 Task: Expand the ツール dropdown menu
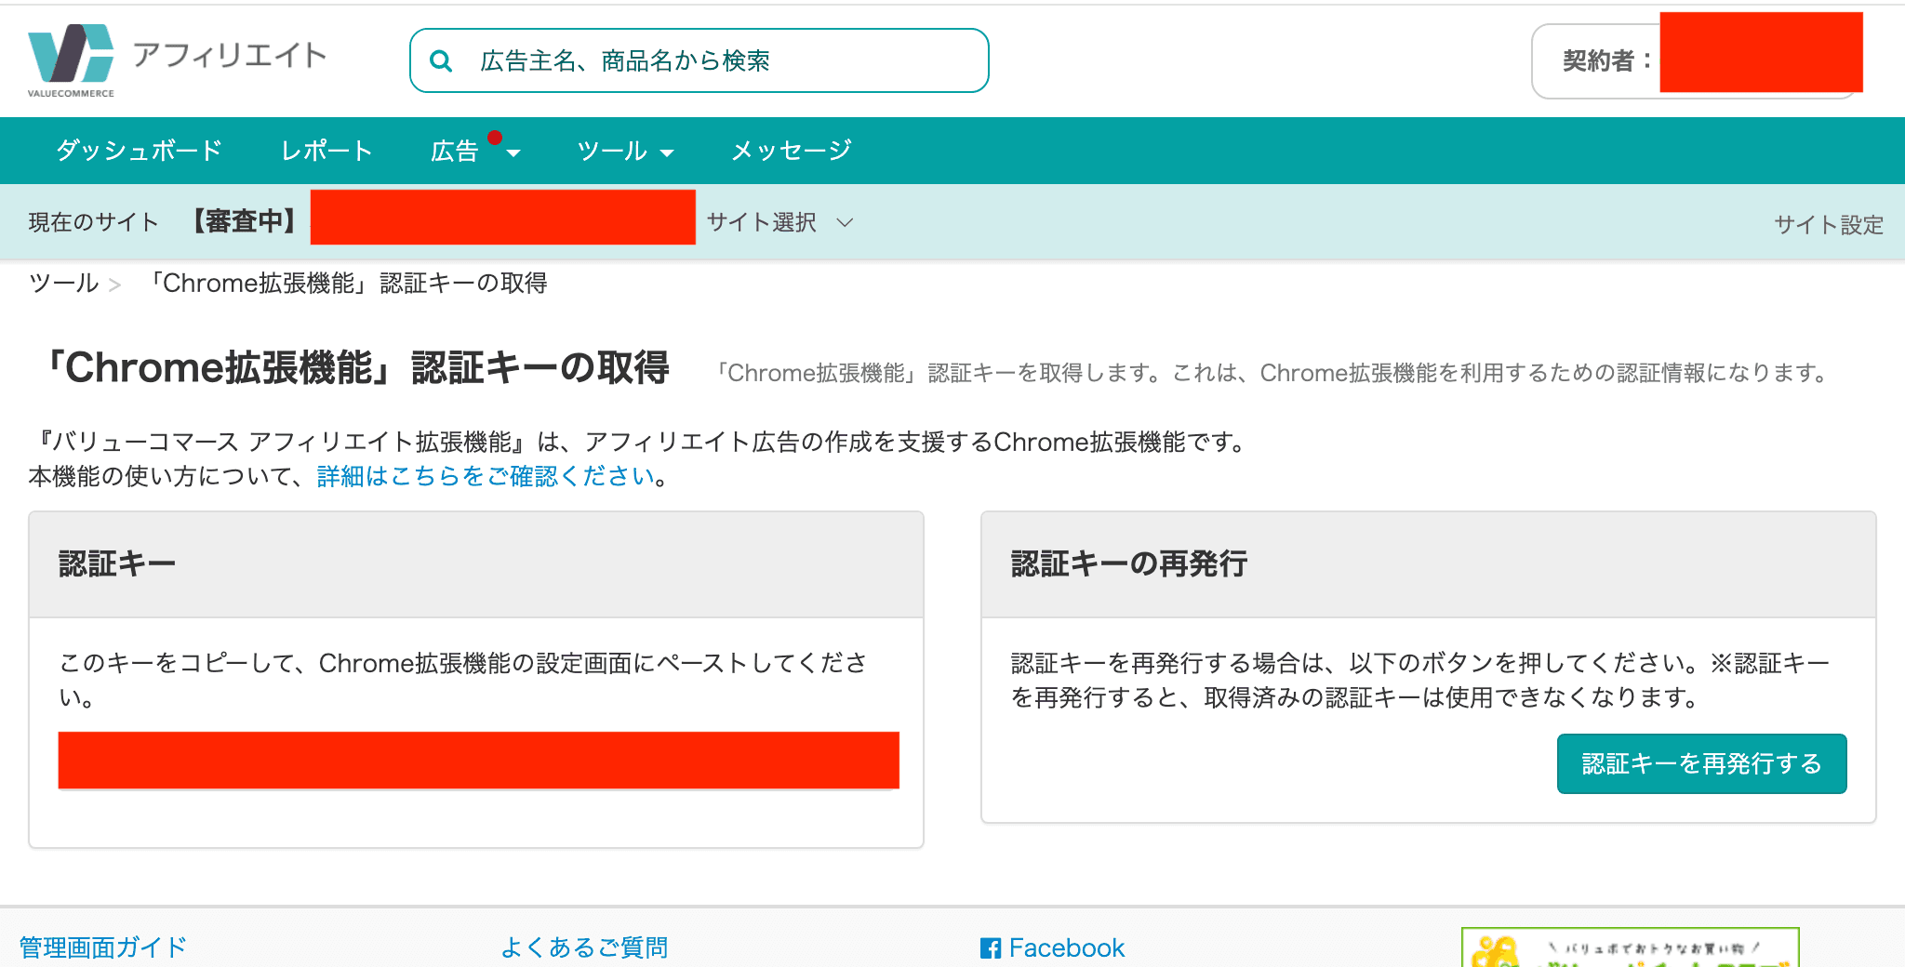click(x=625, y=151)
